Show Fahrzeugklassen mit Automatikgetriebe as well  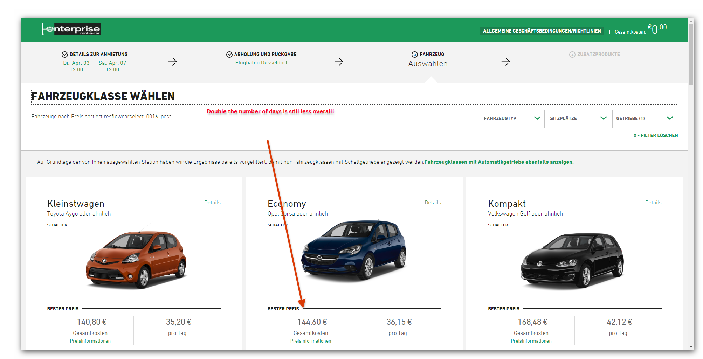499,162
